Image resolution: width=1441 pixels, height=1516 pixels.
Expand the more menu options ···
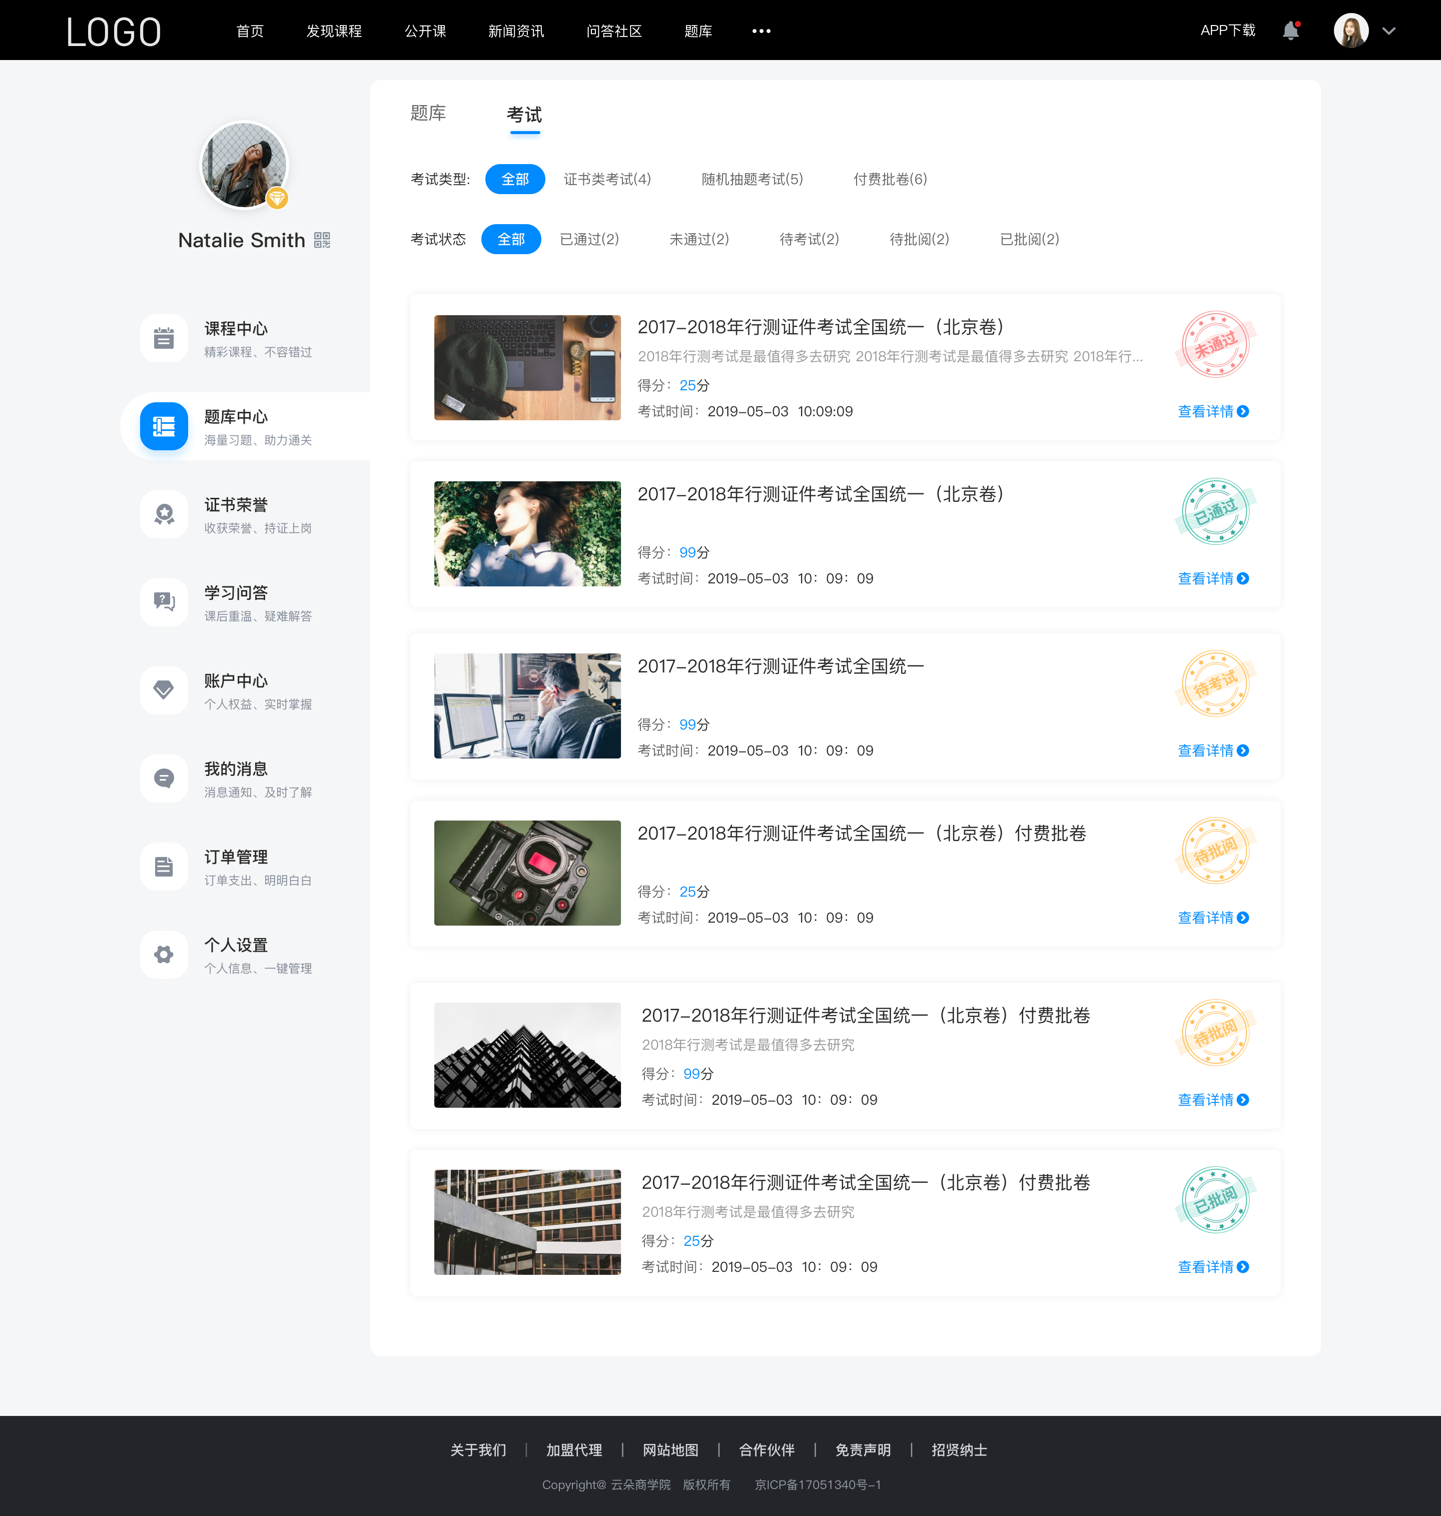[x=761, y=30]
